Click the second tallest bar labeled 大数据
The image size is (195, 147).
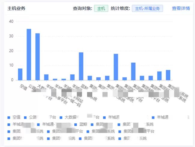pyautogui.click(x=37, y=57)
